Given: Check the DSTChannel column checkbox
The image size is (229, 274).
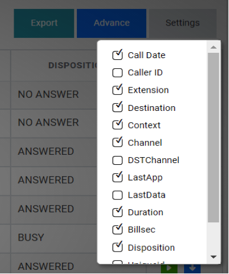Looking at the screenshot, I should pos(117,160).
